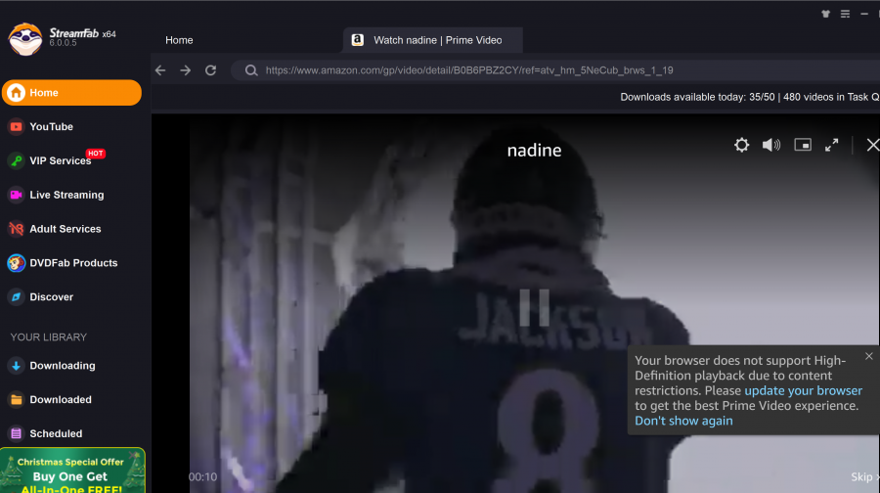Open the Live Streaming section
This screenshot has width=880, height=493.
[66, 195]
